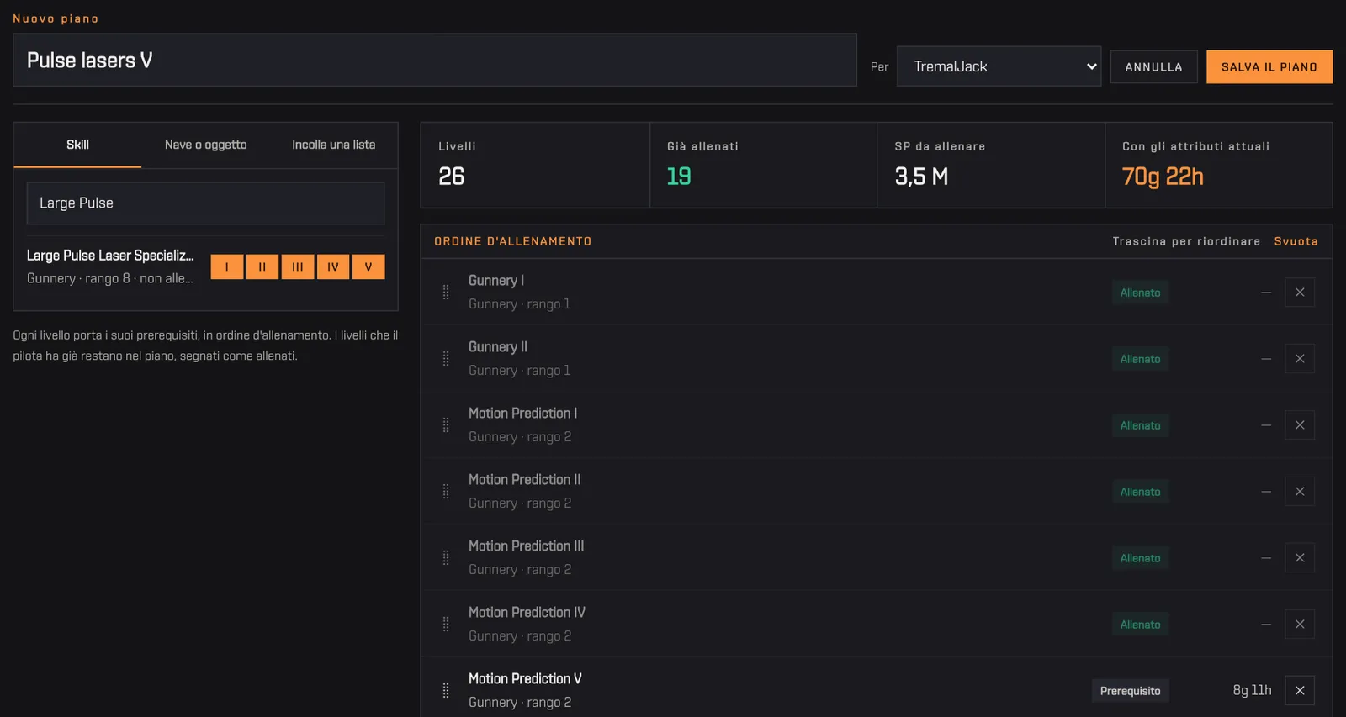Select level II for Large Pulse Laser Specialization

tap(262, 266)
